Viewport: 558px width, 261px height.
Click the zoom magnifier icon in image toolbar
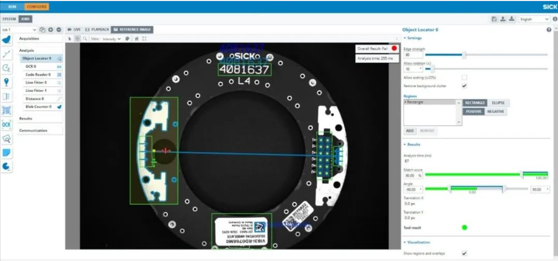coord(85,38)
